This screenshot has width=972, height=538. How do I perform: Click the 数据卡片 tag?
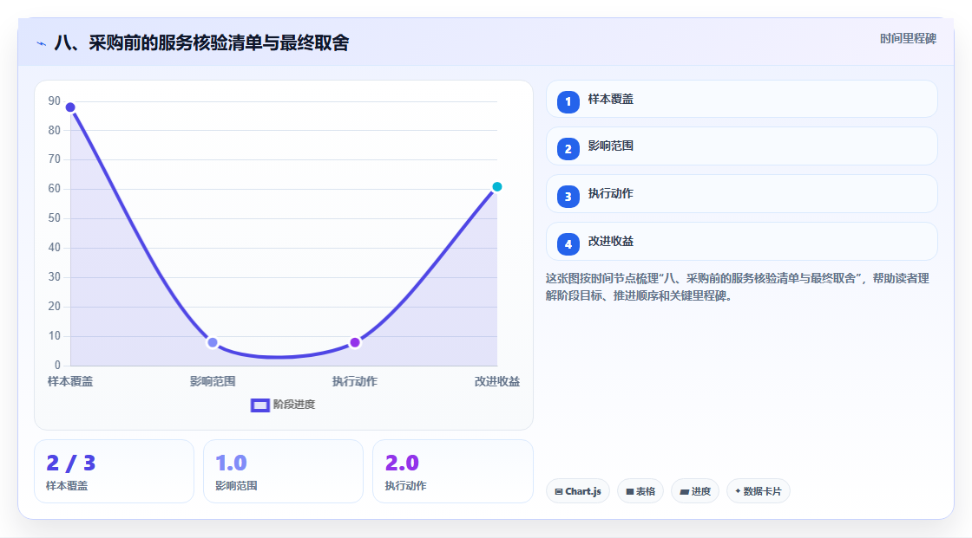(x=759, y=491)
